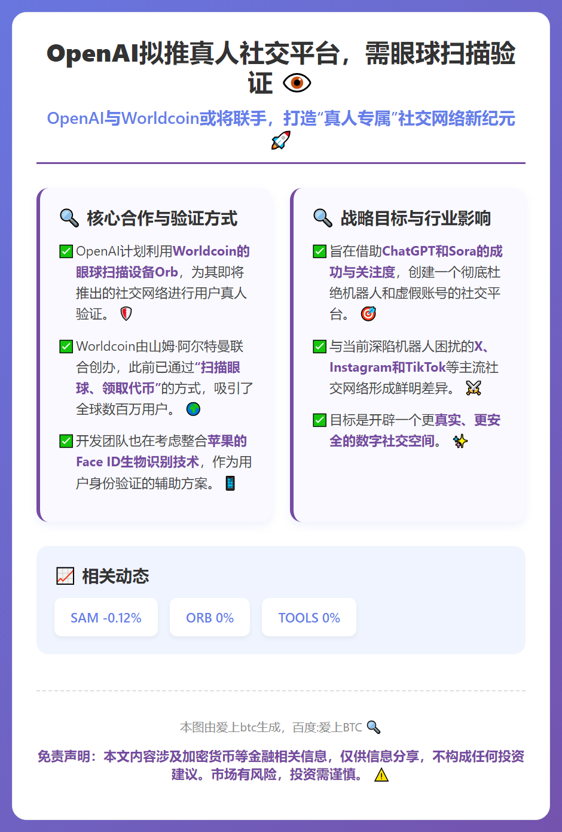Screen dimensions: 562x832
Task: Click the rocket emoji under the subtitle
Action: coord(280,141)
